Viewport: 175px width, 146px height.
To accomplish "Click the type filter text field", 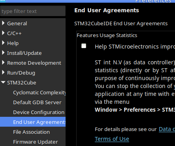I will click(x=33, y=11).
